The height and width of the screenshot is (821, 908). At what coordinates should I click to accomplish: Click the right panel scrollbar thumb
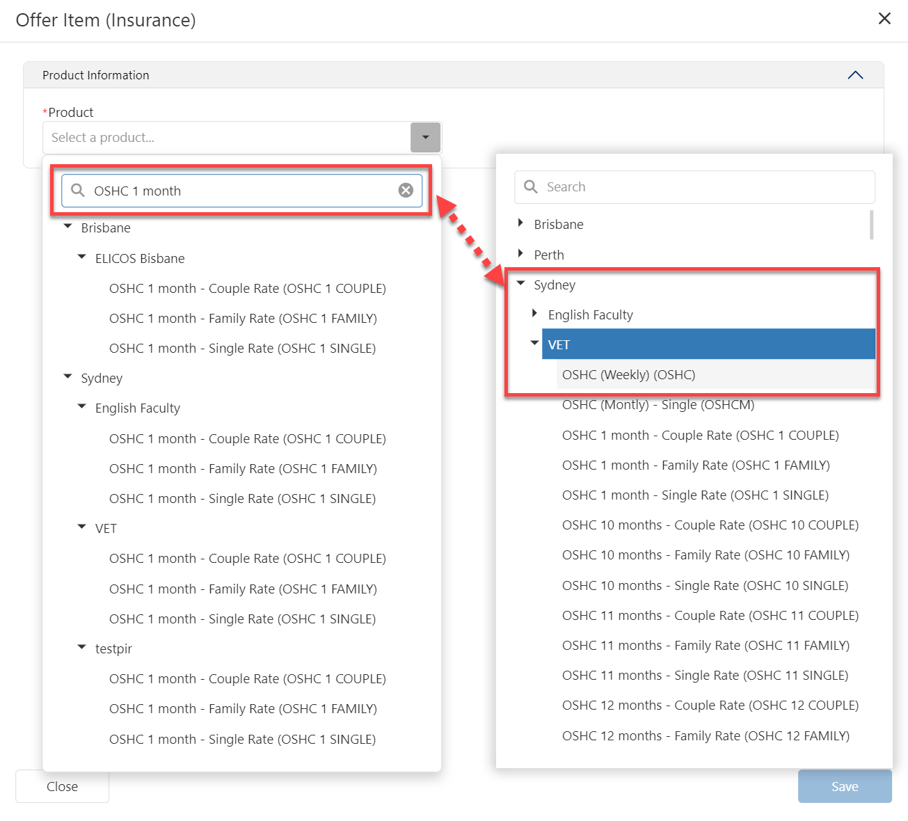pos(872,225)
